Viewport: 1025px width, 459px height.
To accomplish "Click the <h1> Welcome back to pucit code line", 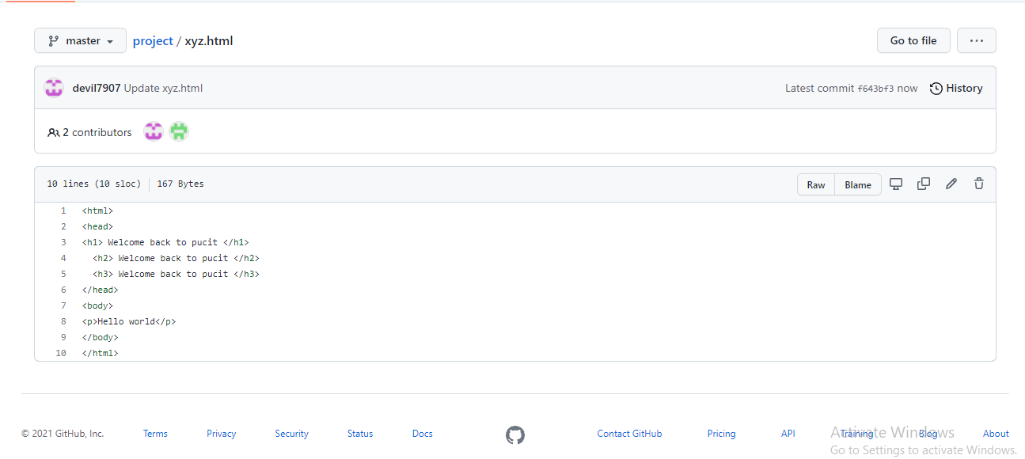I will (165, 242).
